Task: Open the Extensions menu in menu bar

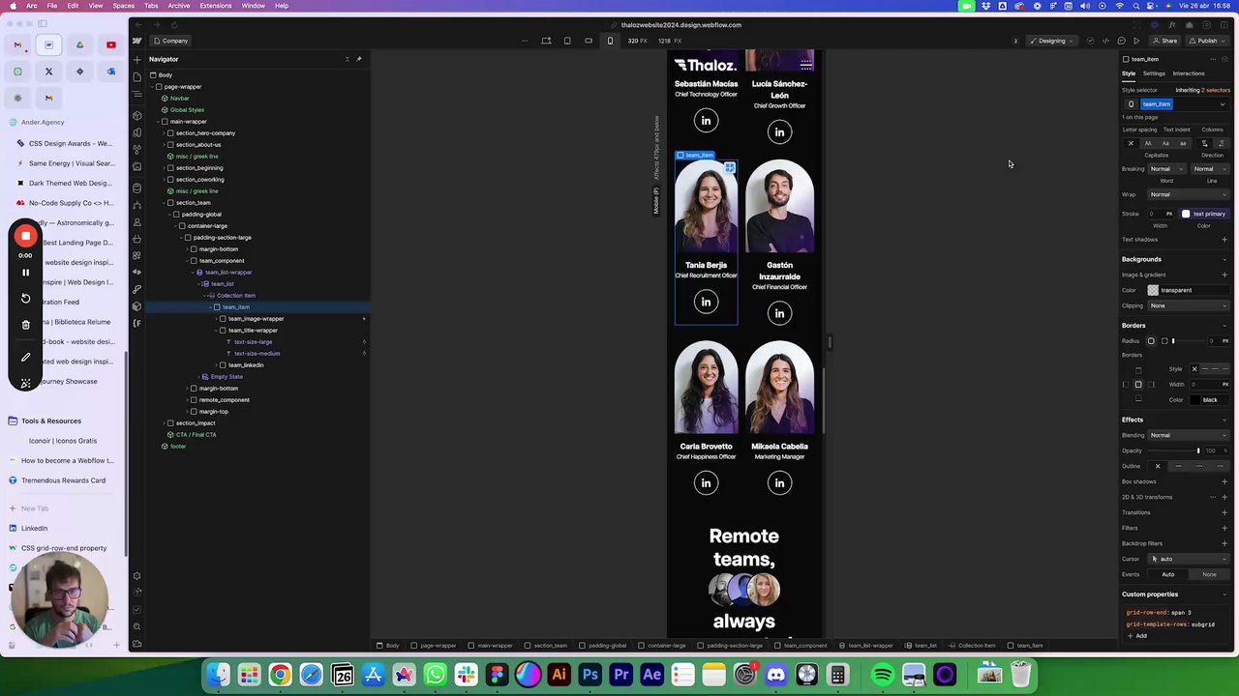Action: point(216,6)
